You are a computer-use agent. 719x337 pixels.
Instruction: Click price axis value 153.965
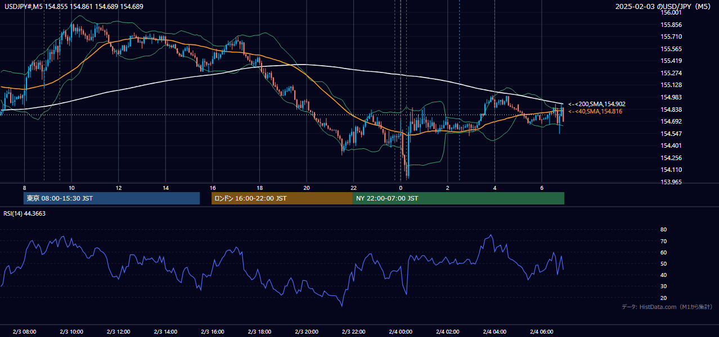pyautogui.click(x=671, y=182)
